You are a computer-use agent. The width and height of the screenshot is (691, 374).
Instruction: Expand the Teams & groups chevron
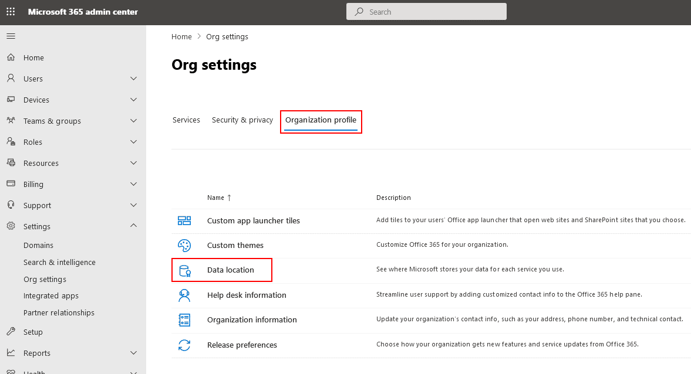(133, 121)
